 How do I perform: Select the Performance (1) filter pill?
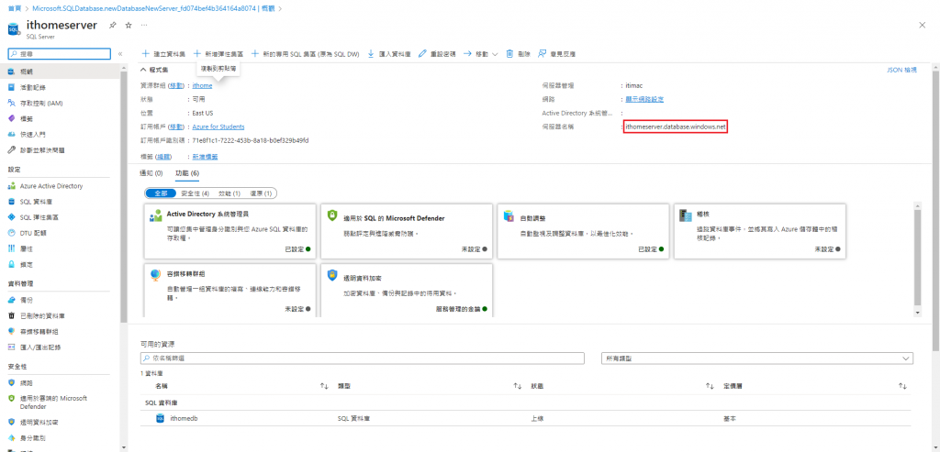coord(229,193)
